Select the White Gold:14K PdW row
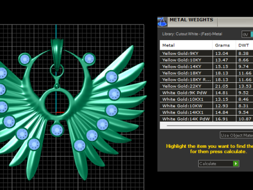This screenshot has width=253, height=190. coord(207,119)
